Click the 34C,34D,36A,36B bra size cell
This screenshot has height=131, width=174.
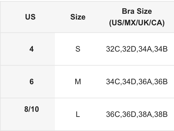coord(137,82)
